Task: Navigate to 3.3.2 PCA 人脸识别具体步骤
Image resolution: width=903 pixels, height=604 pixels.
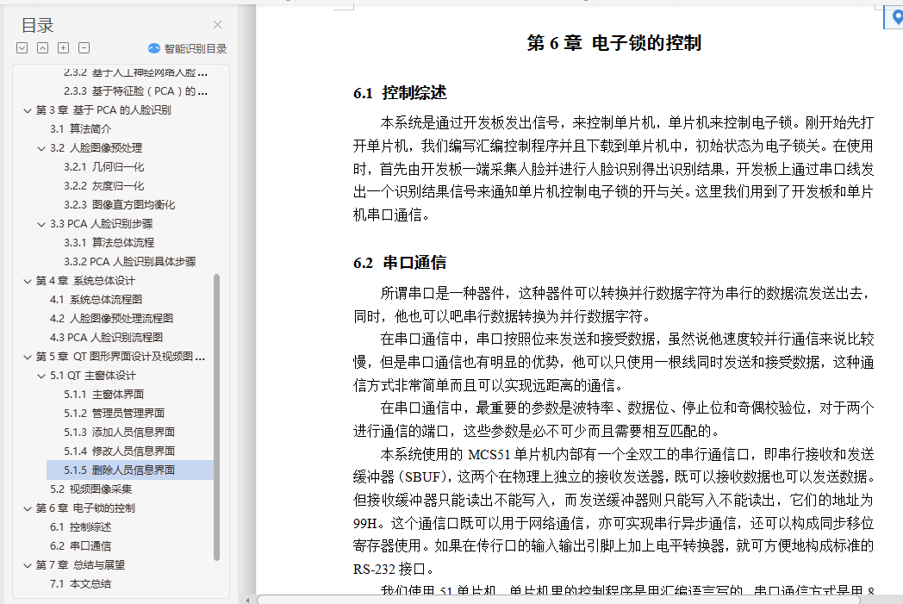Action: point(129,262)
